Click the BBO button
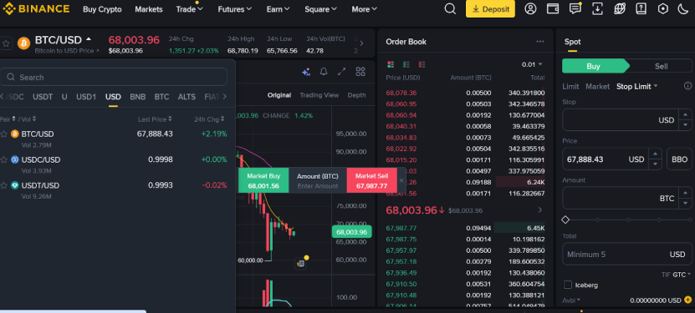The height and width of the screenshot is (313, 695). click(679, 159)
